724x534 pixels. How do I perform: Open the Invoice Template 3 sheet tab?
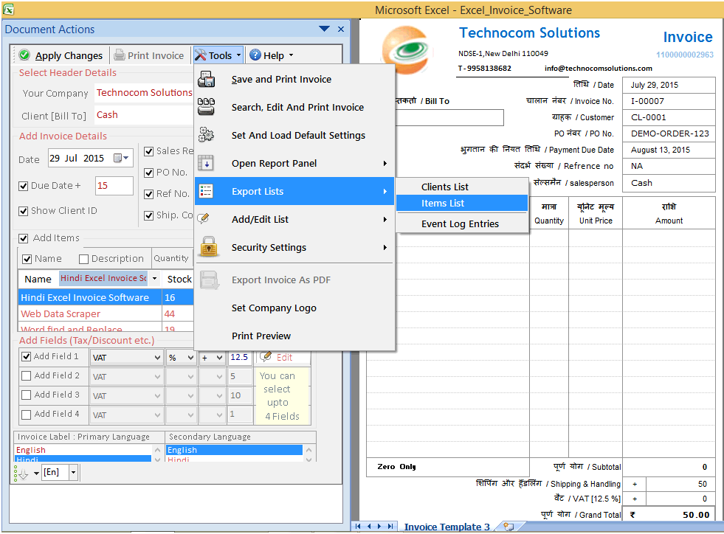[x=447, y=527]
